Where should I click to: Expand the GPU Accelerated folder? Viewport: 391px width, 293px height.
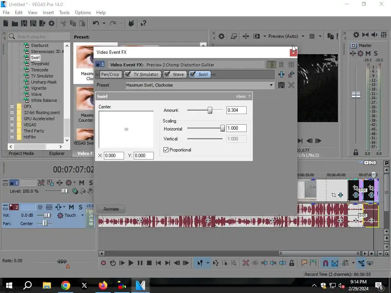coord(12,119)
